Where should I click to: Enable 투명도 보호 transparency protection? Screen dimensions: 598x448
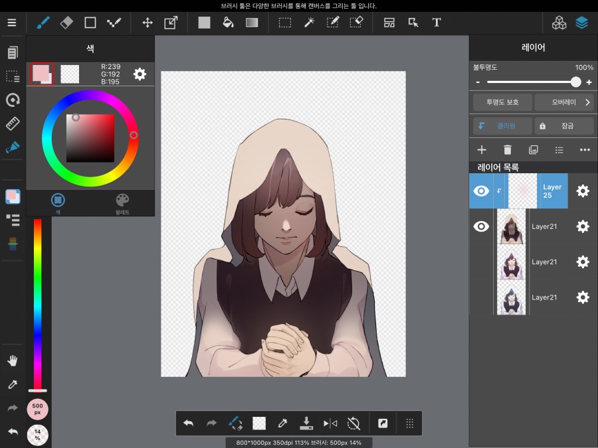pos(502,102)
